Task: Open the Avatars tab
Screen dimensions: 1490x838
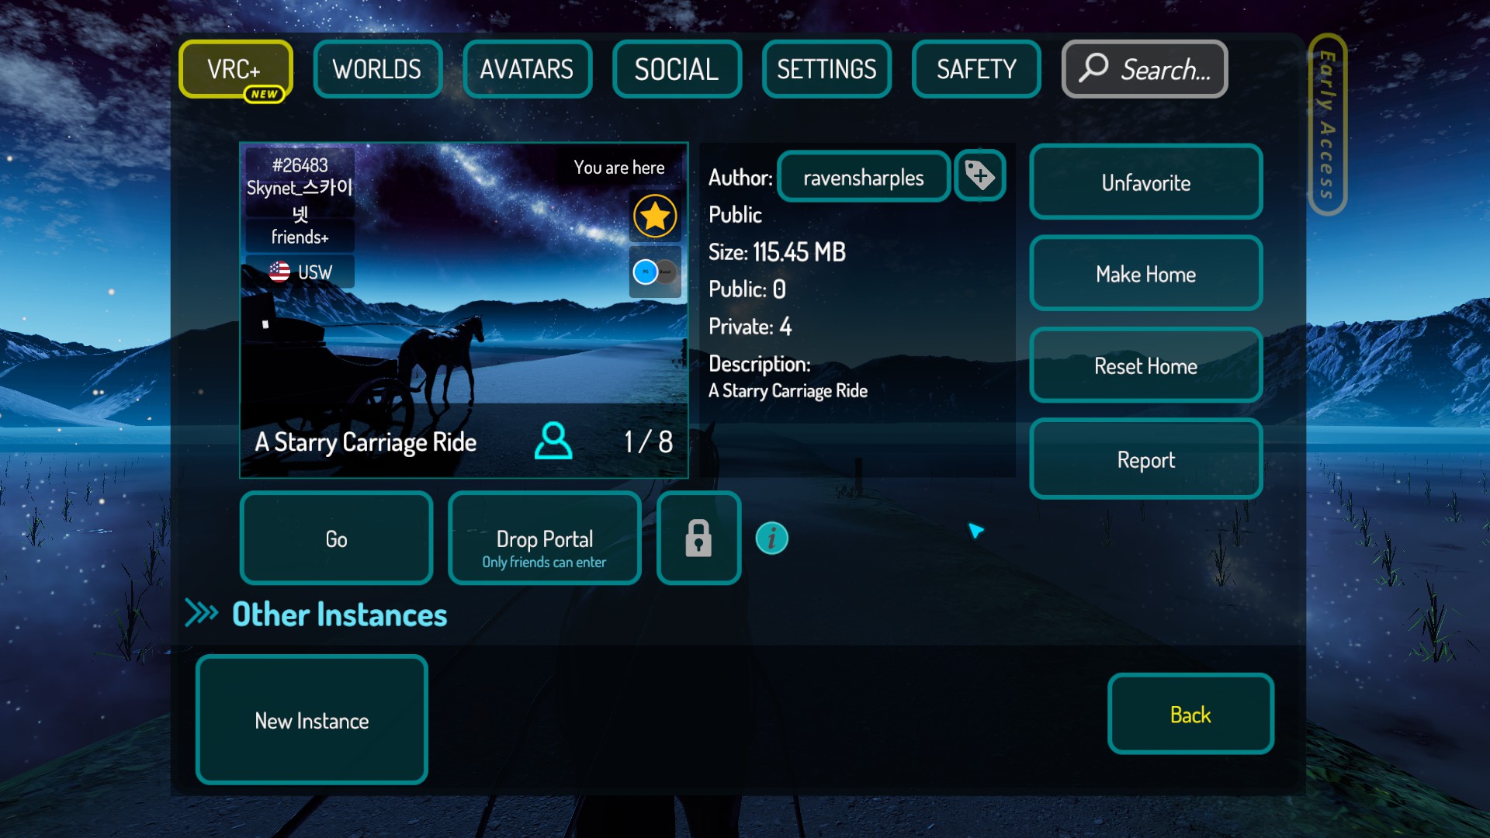Action: [x=527, y=69]
